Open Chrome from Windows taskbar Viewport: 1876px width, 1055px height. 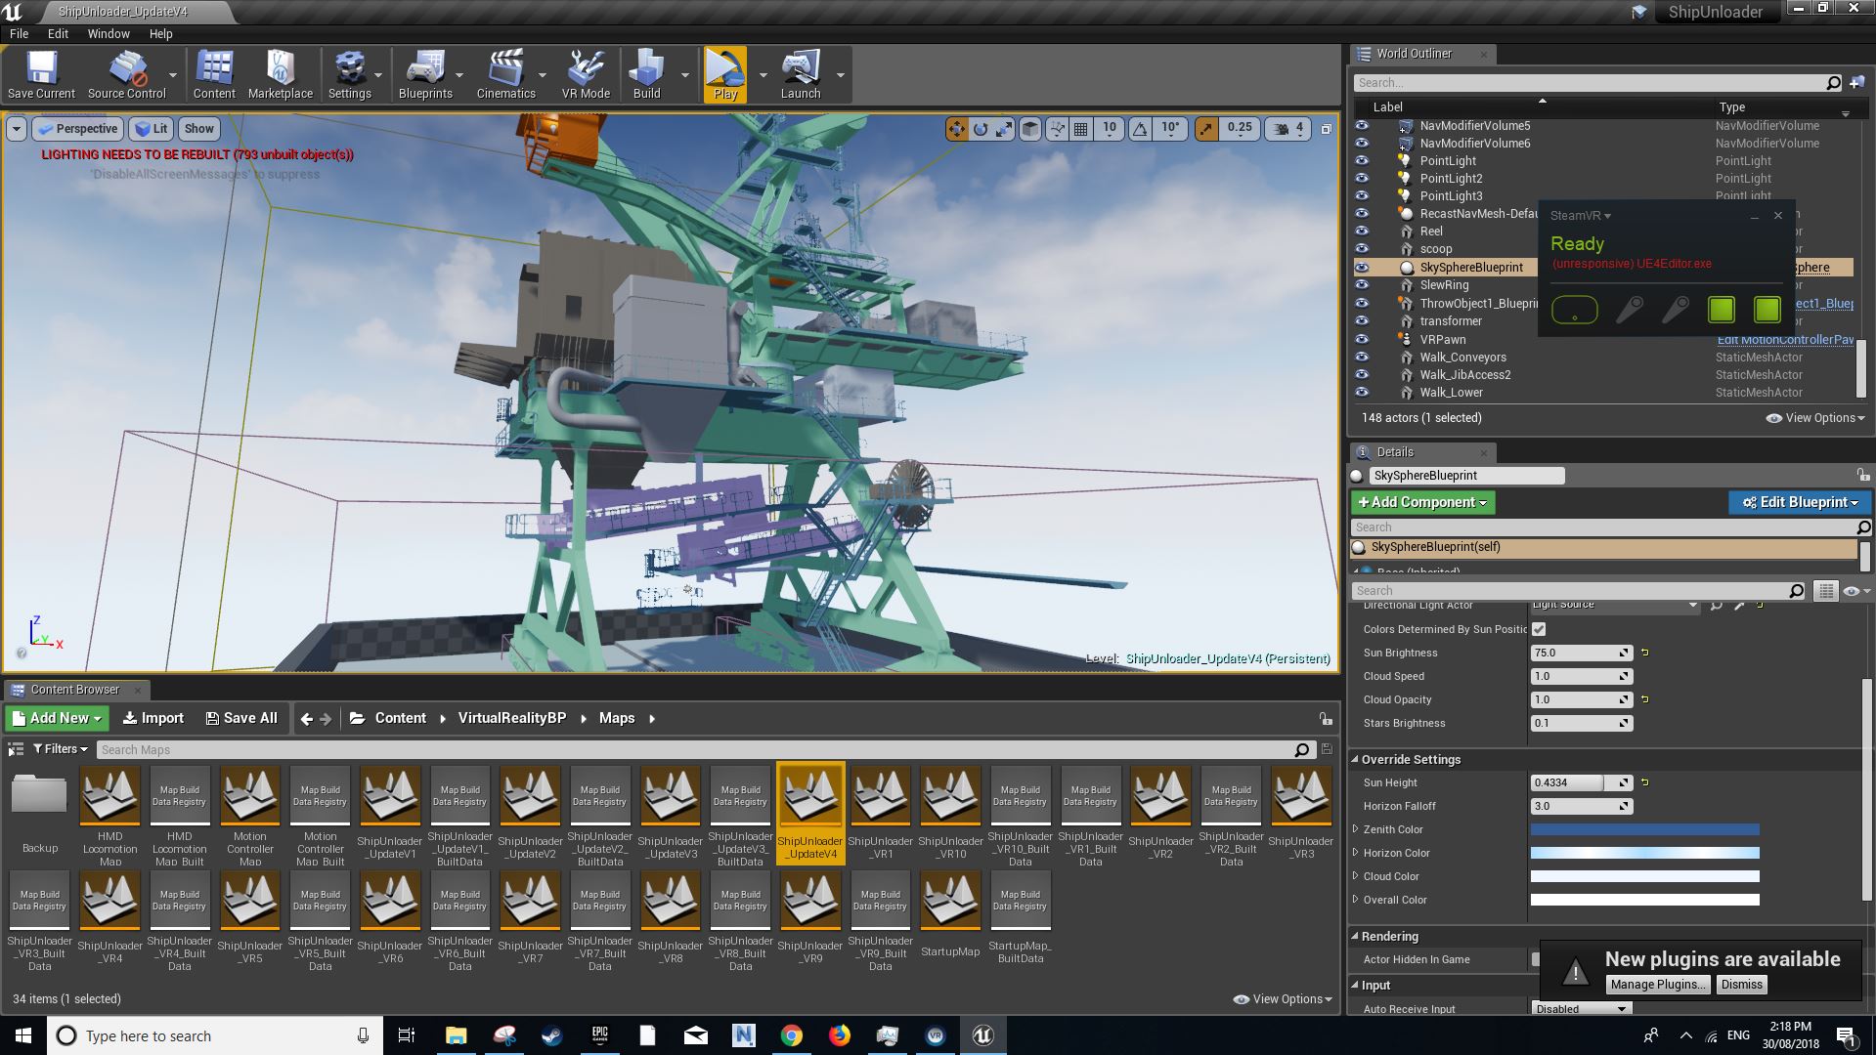(792, 1035)
